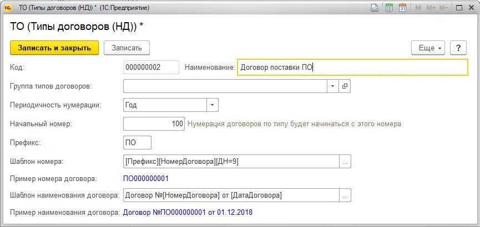Image resolution: width=480 pixels, height=227 pixels.
Task: Open the Еще dropdown menu
Action: 428,48
